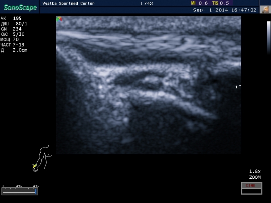The height and width of the screenshot is (203, 271).
Task: Click the date and time display
Action: click(x=225, y=10)
